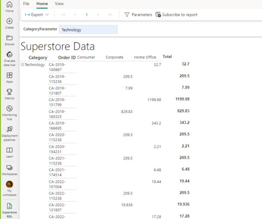Click the Corporate value 829.83
Viewport: 262px width, 219px height.
[x=127, y=111]
